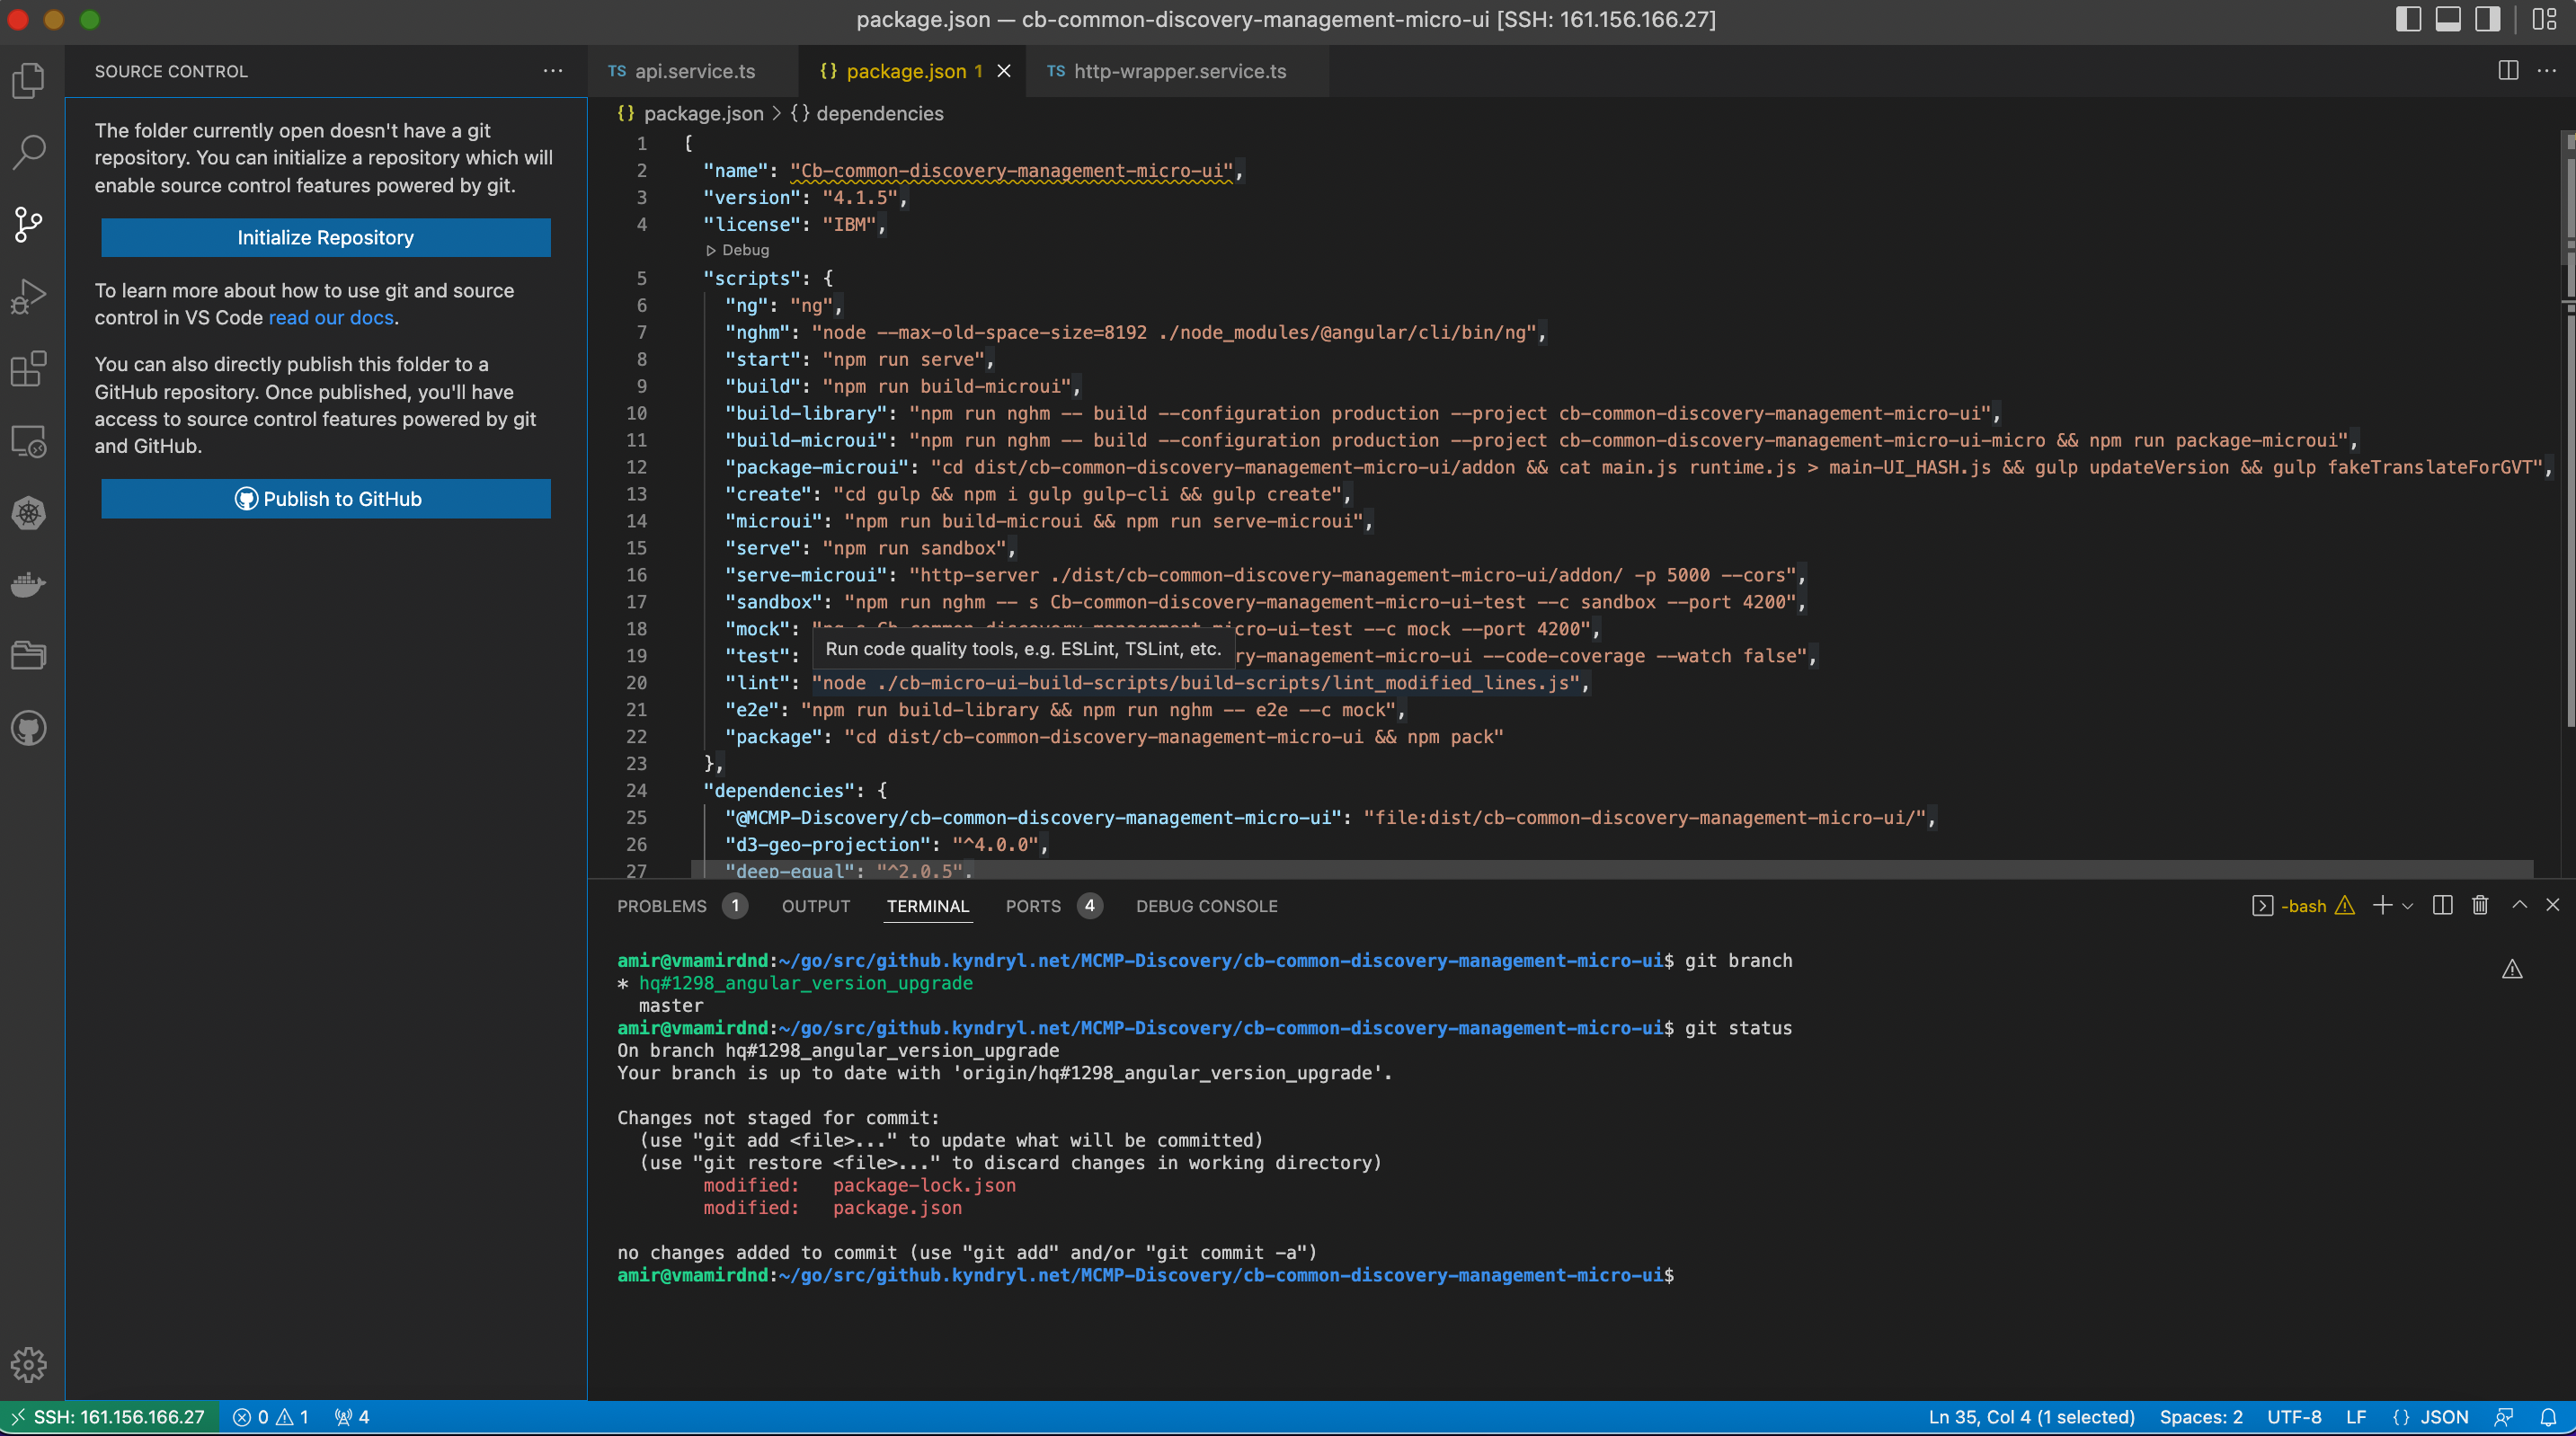Kill the active terminal with trash icon
The height and width of the screenshot is (1436, 2576).
2479,905
